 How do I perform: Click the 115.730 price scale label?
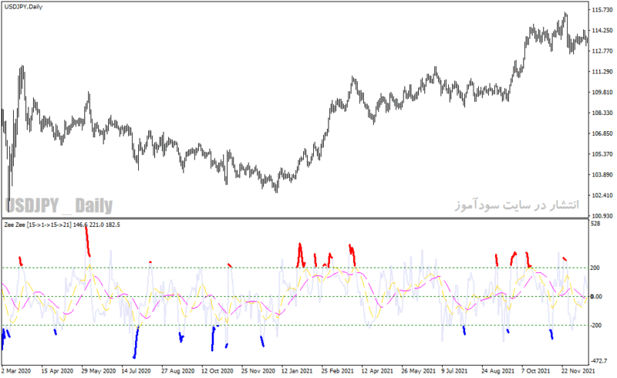tap(602, 10)
